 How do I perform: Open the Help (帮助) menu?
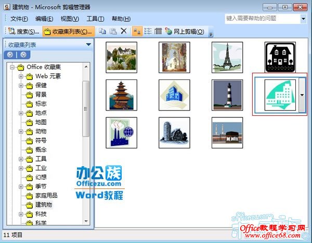point(121,19)
